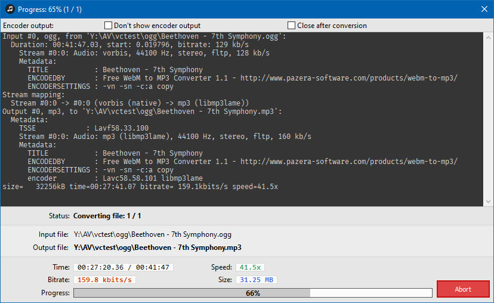Click the Encoder output label

coord(29,26)
